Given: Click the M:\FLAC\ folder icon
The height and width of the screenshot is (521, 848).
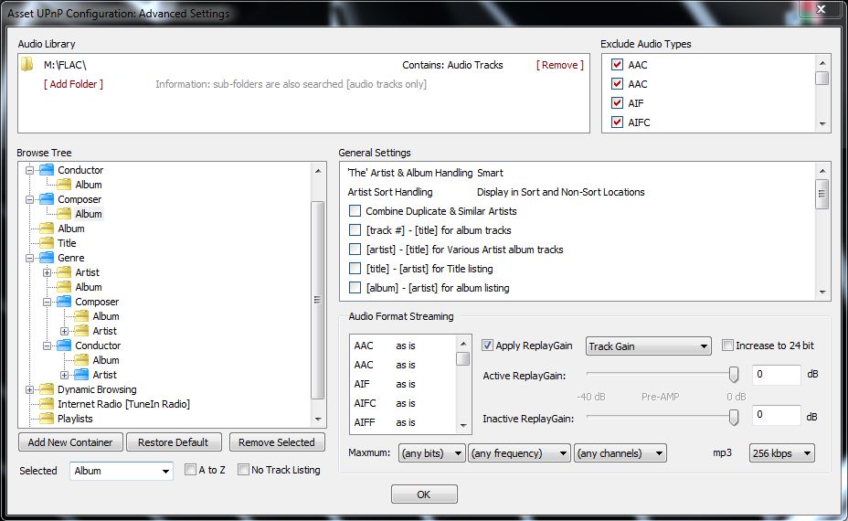Looking at the screenshot, I should [x=26, y=65].
